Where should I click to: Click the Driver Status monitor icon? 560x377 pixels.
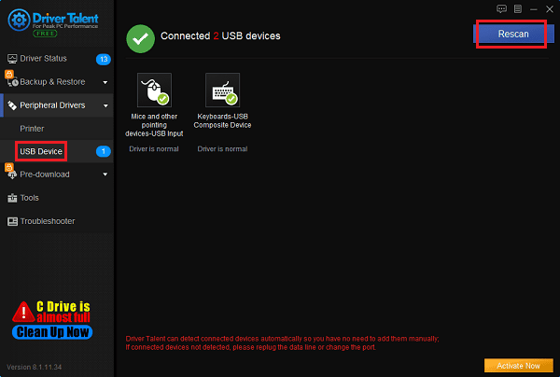[12, 59]
